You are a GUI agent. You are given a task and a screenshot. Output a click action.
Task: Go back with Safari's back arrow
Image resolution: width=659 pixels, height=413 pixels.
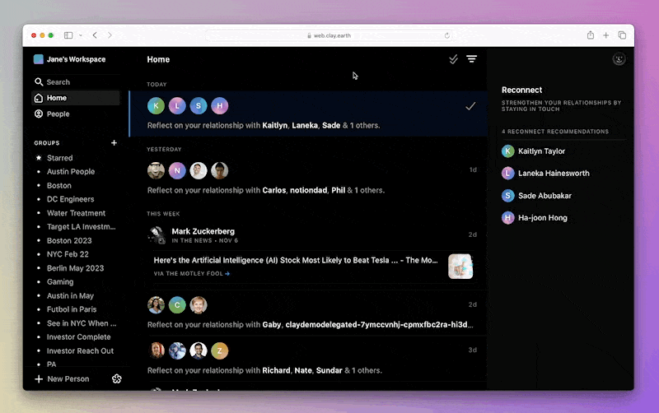[95, 35]
